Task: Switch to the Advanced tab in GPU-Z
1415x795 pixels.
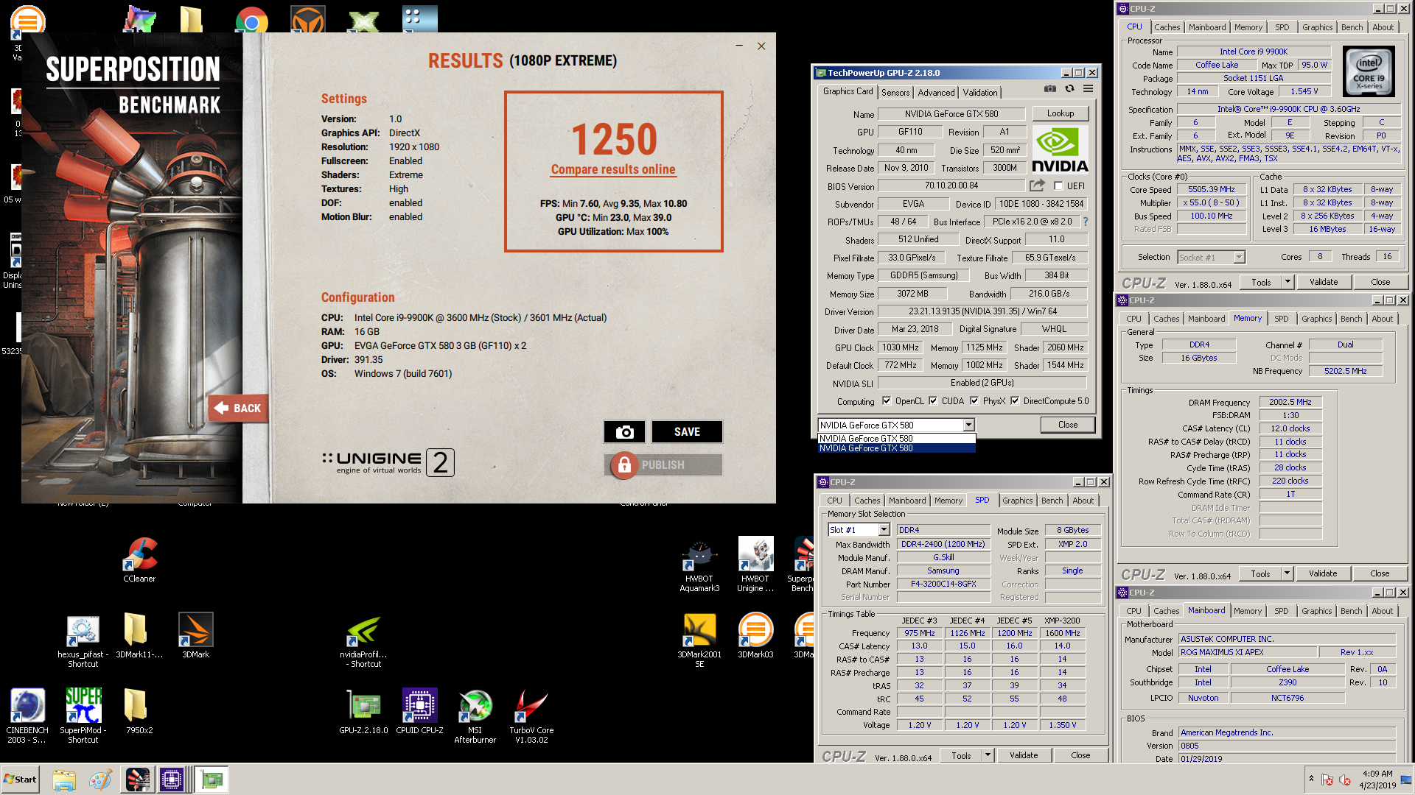Action: [x=937, y=93]
